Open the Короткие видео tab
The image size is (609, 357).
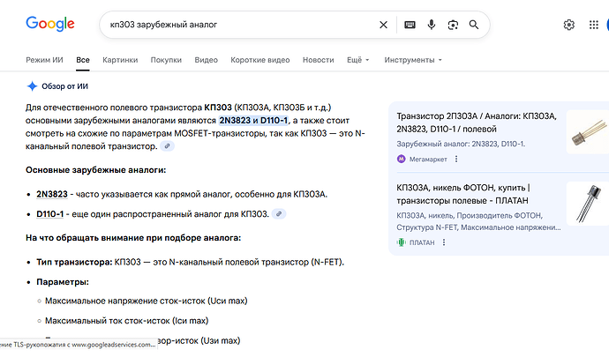coord(259,60)
